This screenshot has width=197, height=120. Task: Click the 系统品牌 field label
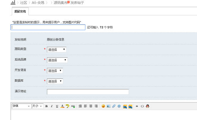click(x=20, y=59)
